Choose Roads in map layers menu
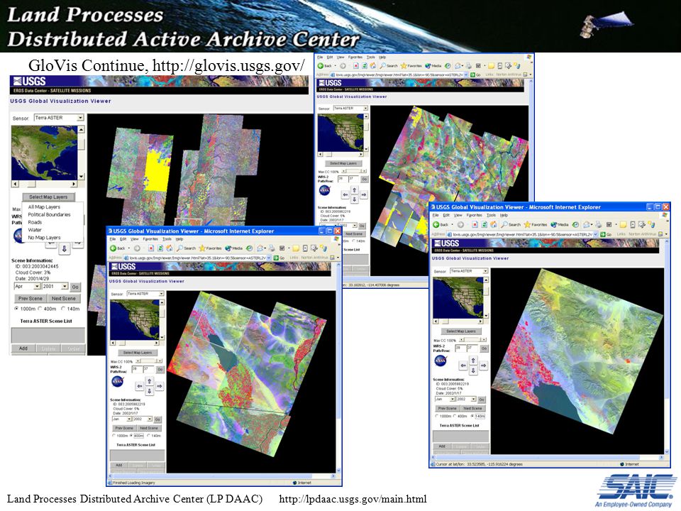Screen dimensions: 681x511 point(35,222)
